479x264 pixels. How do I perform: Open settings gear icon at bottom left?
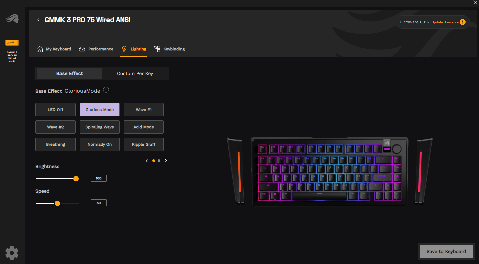coord(12,253)
